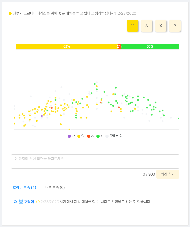This screenshot has width=190, height=227.
Task: Click the purple '나' legend dot
Action: coord(69,136)
